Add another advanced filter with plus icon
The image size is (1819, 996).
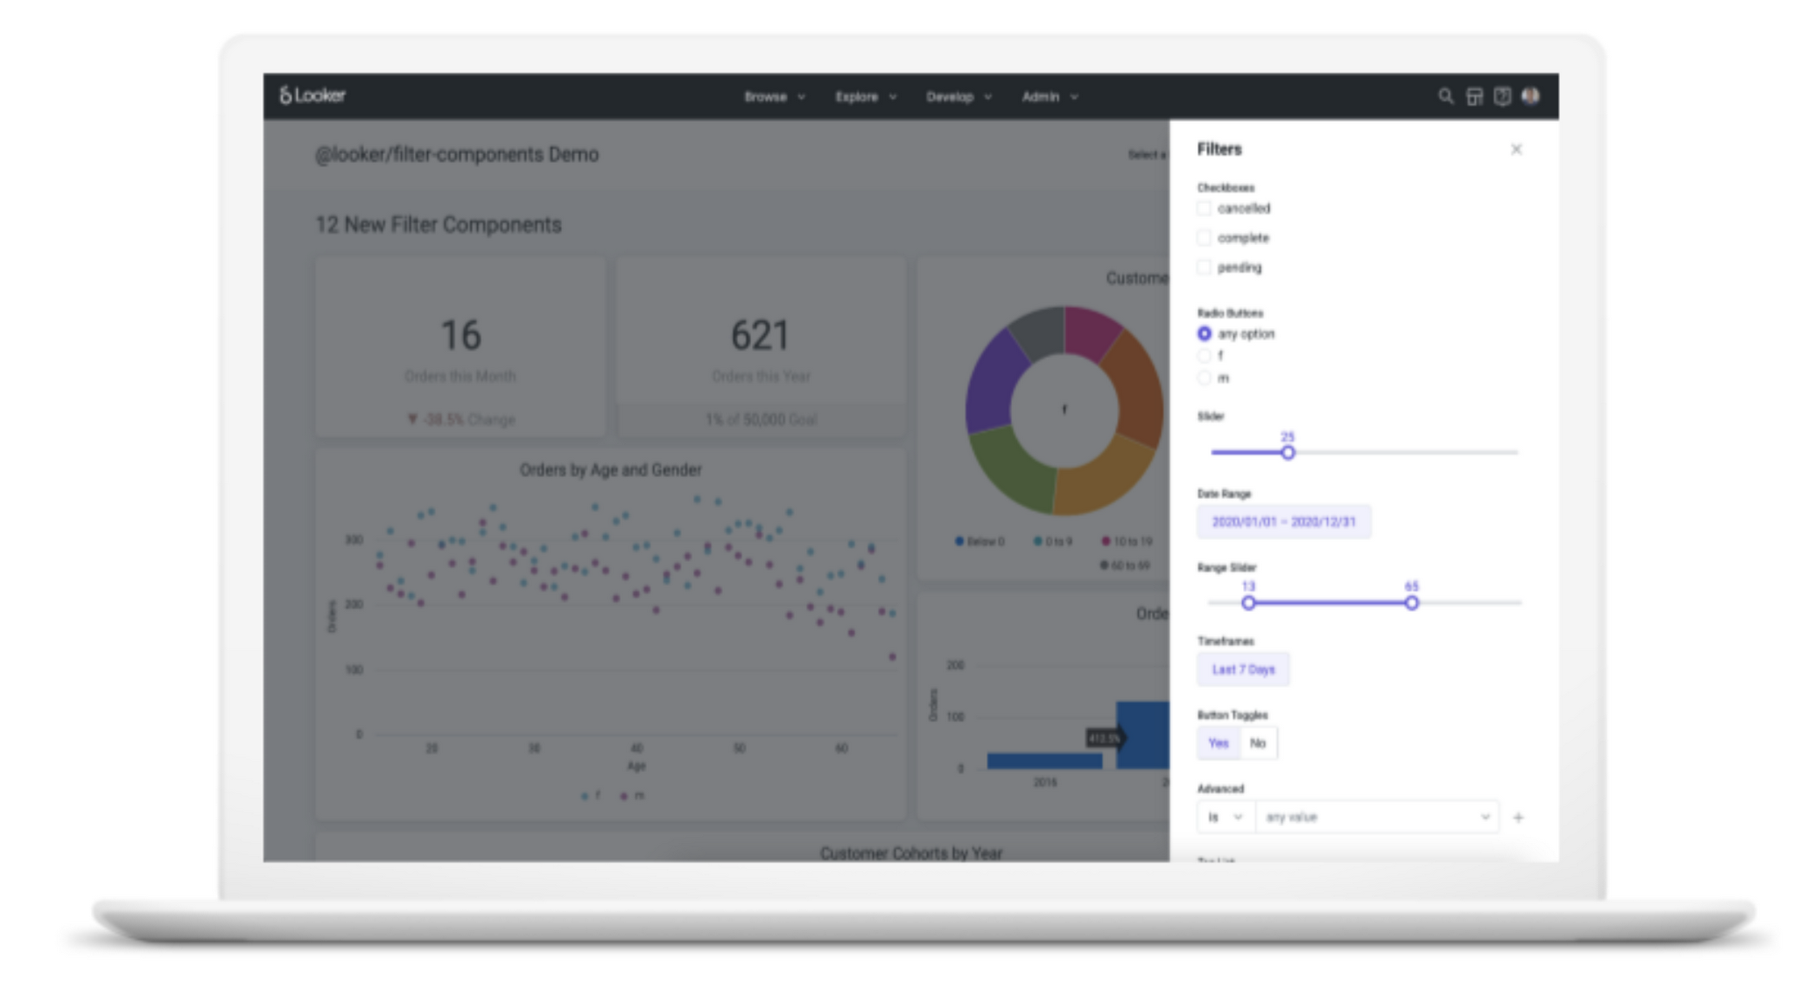1518,817
